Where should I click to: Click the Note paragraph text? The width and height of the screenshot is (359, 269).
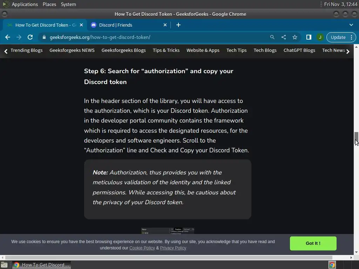click(164, 187)
